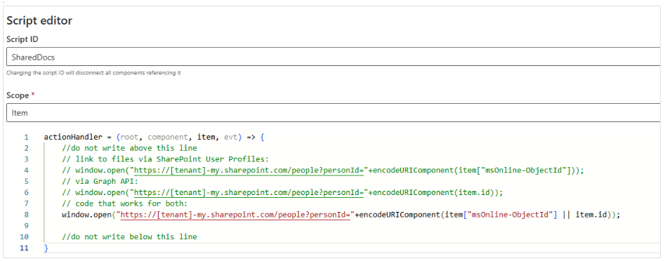Click line number 8 in the gutter

tap(26, 215)
